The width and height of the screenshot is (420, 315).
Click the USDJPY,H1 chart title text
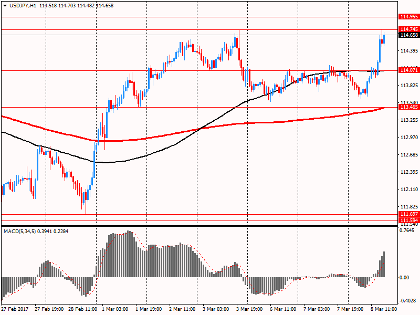[23, 6]
